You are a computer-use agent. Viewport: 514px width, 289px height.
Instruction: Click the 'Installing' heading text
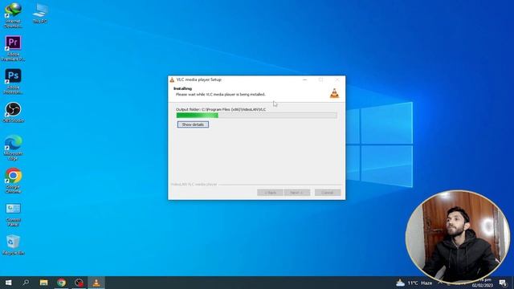tap(182, 88)
